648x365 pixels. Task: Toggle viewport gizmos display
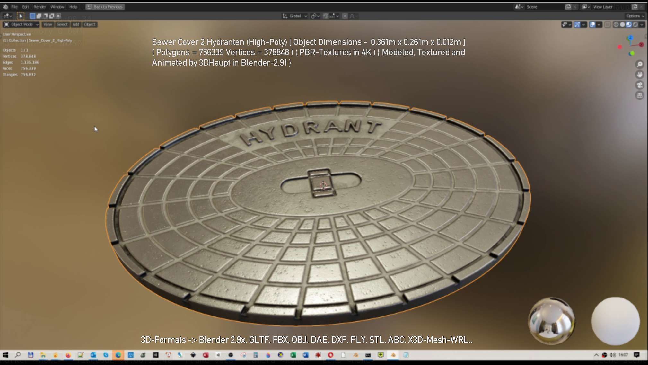point(577,24)
